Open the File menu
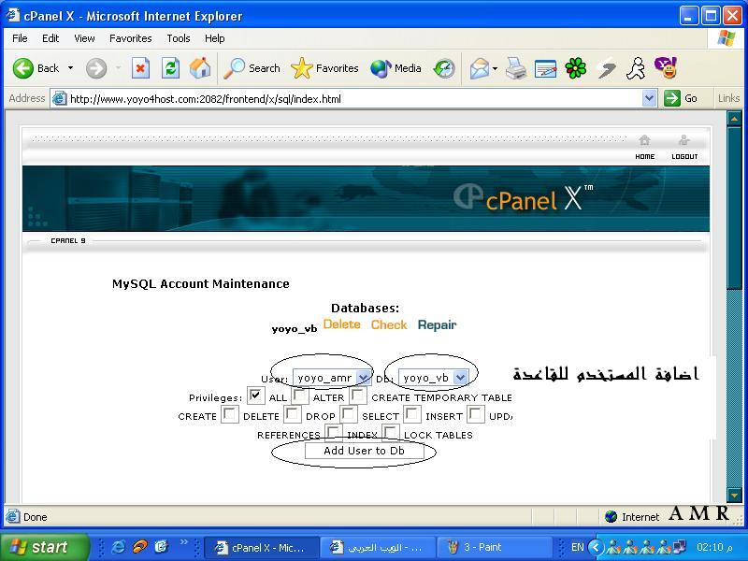This screenshot has width=748, height=561. [20, 38]
